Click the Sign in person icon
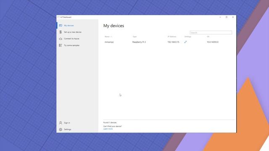 coord(61,123)
